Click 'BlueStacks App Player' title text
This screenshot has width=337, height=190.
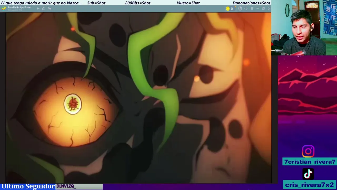pyautogui.click(x=19, y=7)
